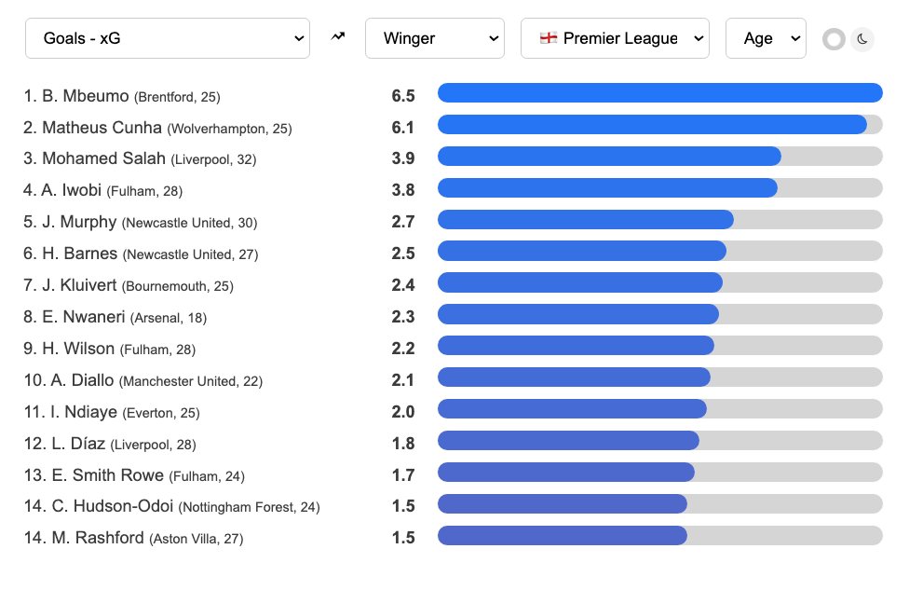
Task: Select A. Iwobi row name
Action: pyautogui.click(x=72, y=190)
